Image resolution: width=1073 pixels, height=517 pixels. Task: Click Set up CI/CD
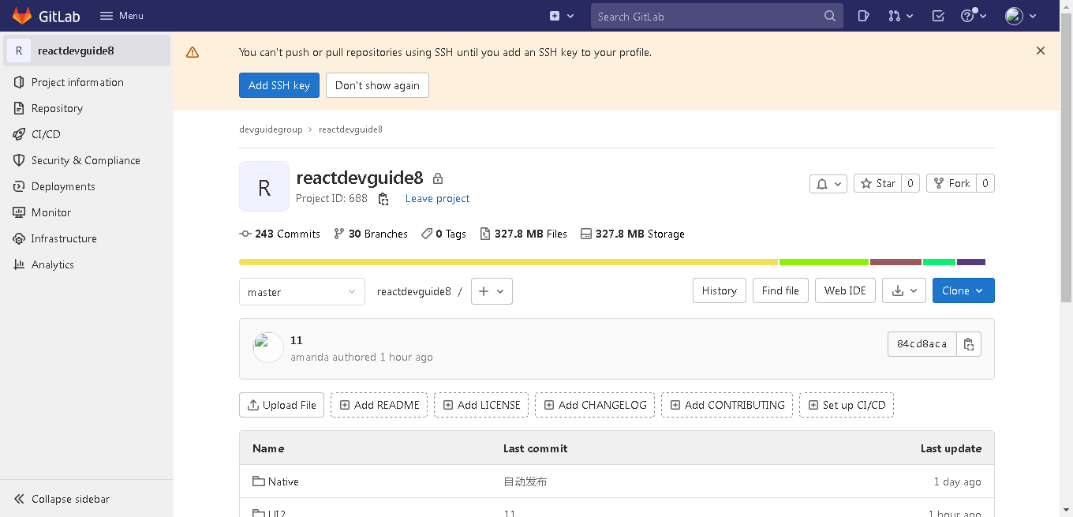[x=847, y=405]
